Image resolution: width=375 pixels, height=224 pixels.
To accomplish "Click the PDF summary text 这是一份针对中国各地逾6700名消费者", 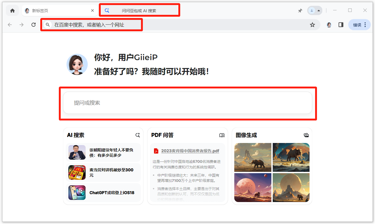I will click(187, 164).
